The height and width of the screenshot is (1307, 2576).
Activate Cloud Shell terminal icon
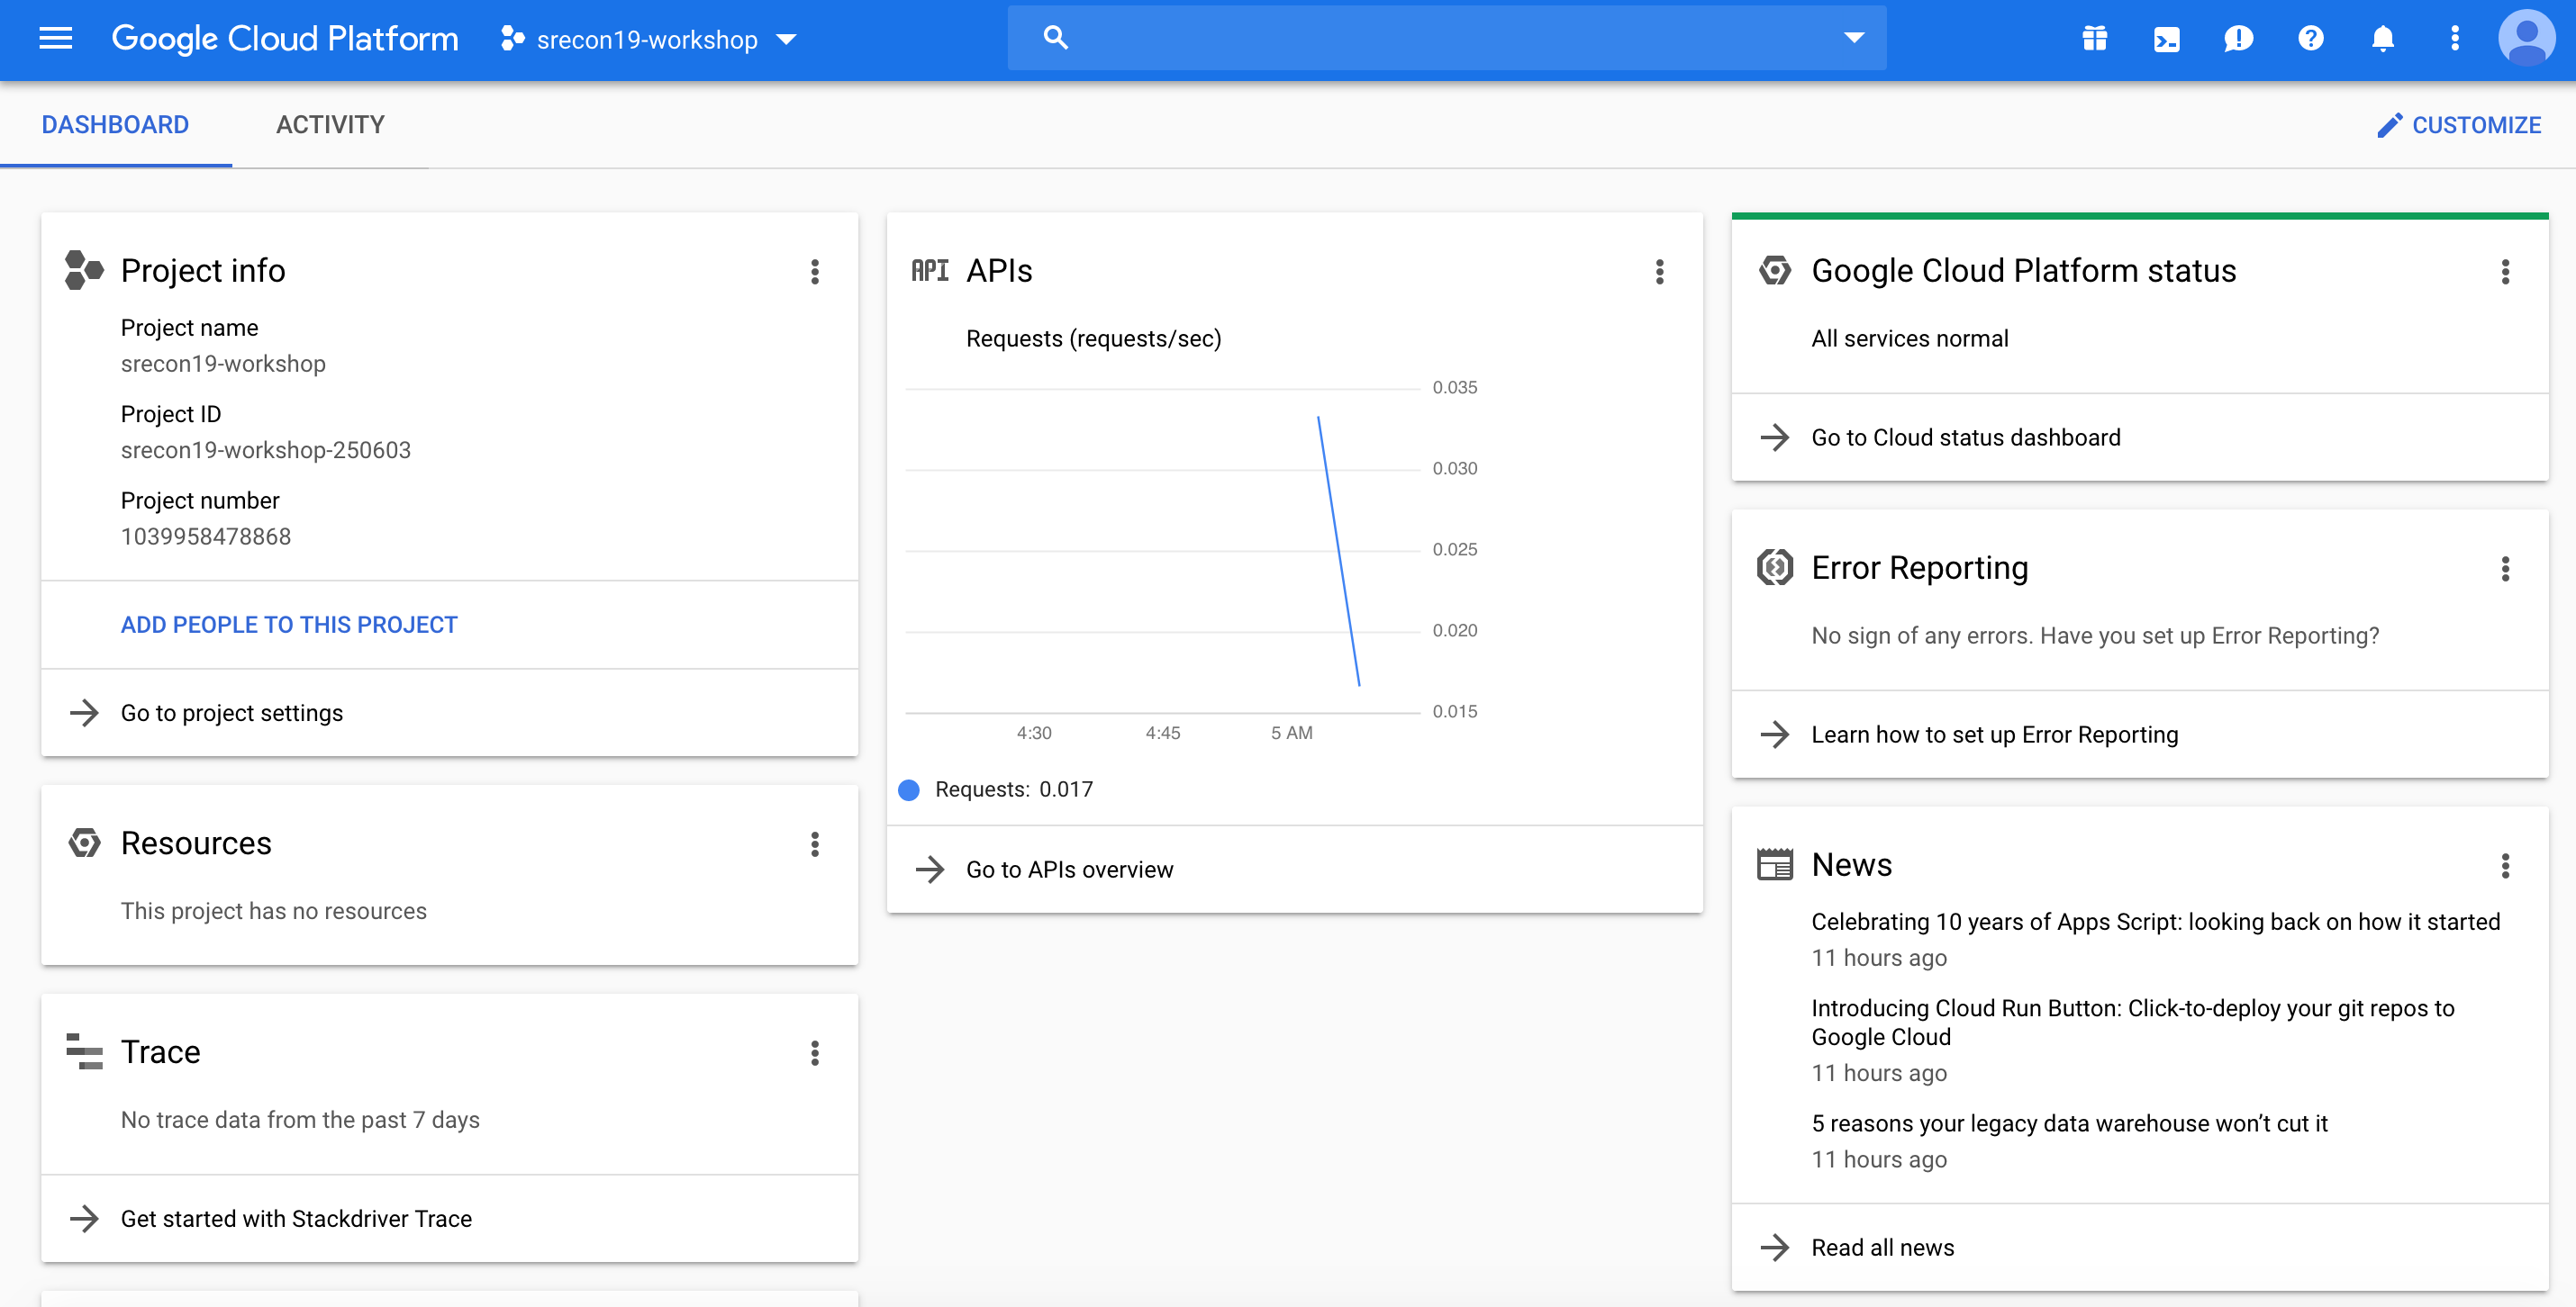(x=2166, y=39)
